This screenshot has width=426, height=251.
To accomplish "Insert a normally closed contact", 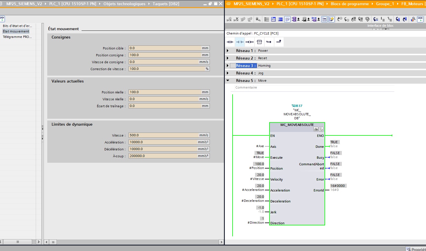I will point(240,42).
